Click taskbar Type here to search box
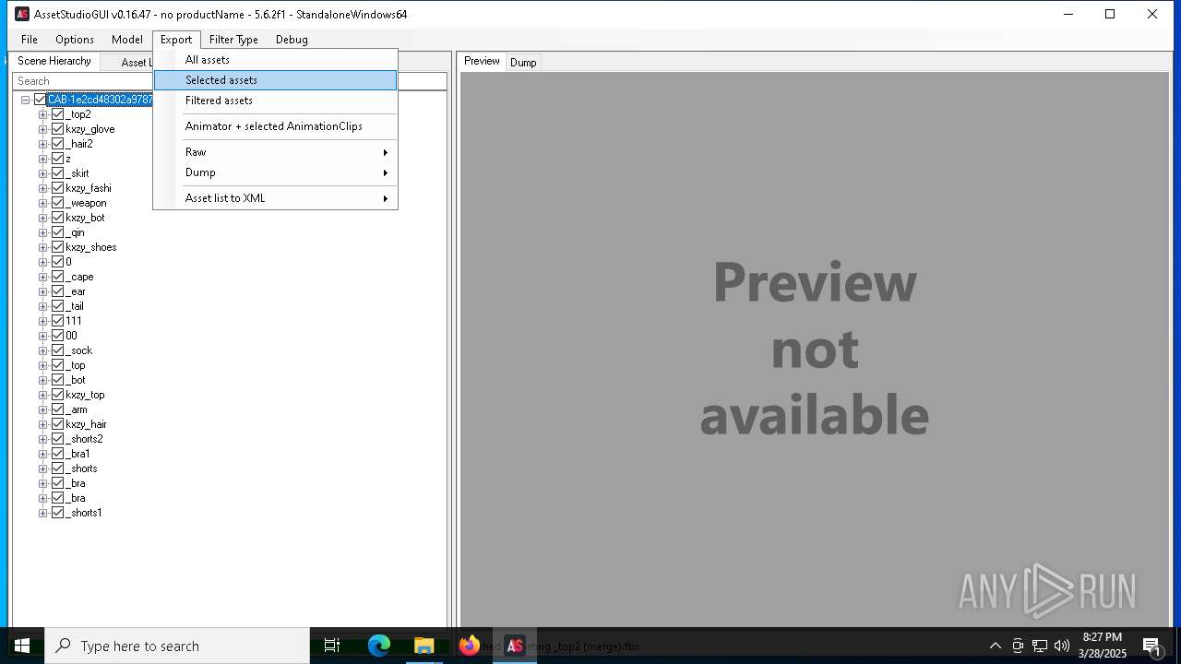This screenshot has height=664, width=1181. click(177, 646)
